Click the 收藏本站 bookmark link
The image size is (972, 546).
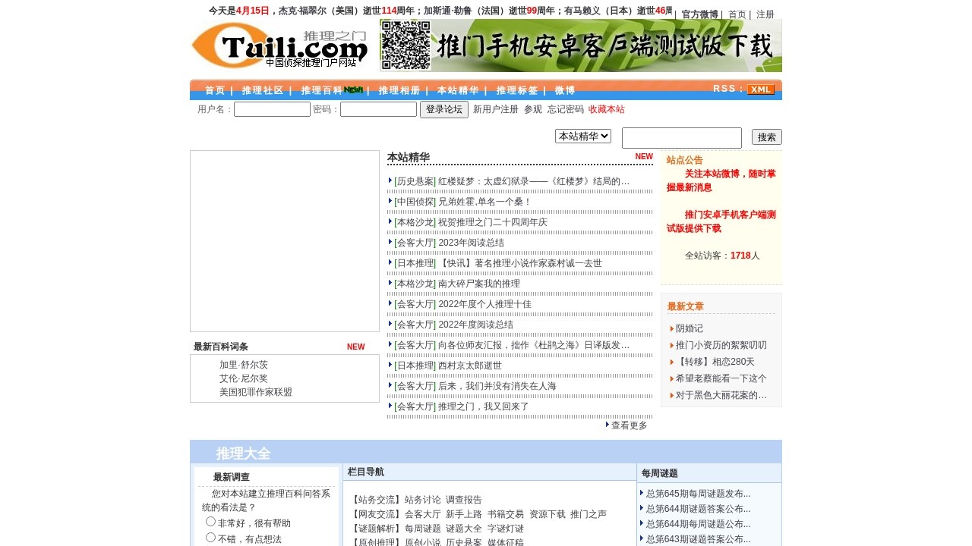606,109
